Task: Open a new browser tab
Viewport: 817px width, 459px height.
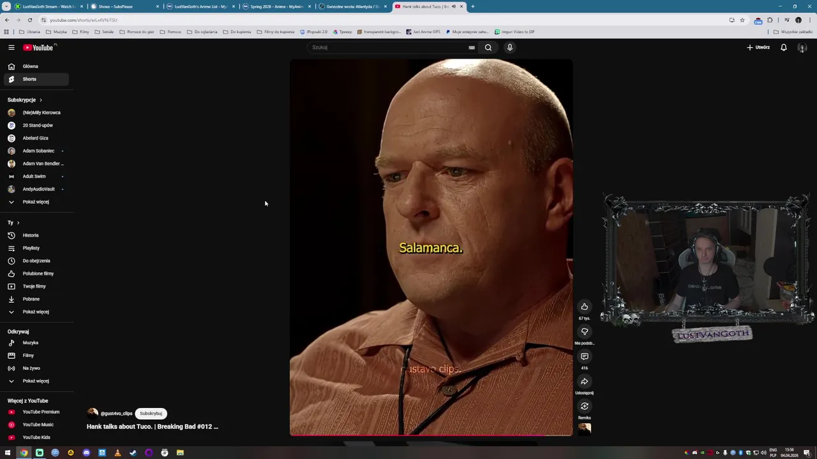Action: pyautogui.click(x=472, y=6)
